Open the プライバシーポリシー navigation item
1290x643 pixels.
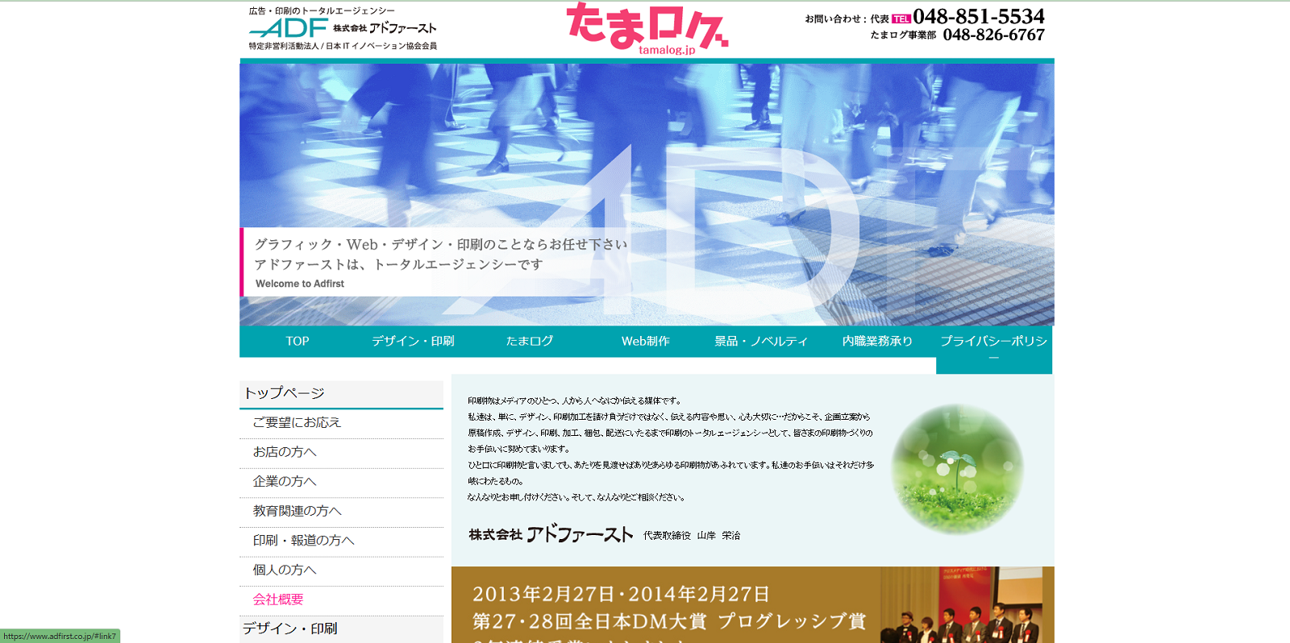(994, 349)
